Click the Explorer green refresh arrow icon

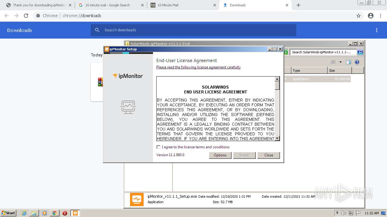[286, 52]
